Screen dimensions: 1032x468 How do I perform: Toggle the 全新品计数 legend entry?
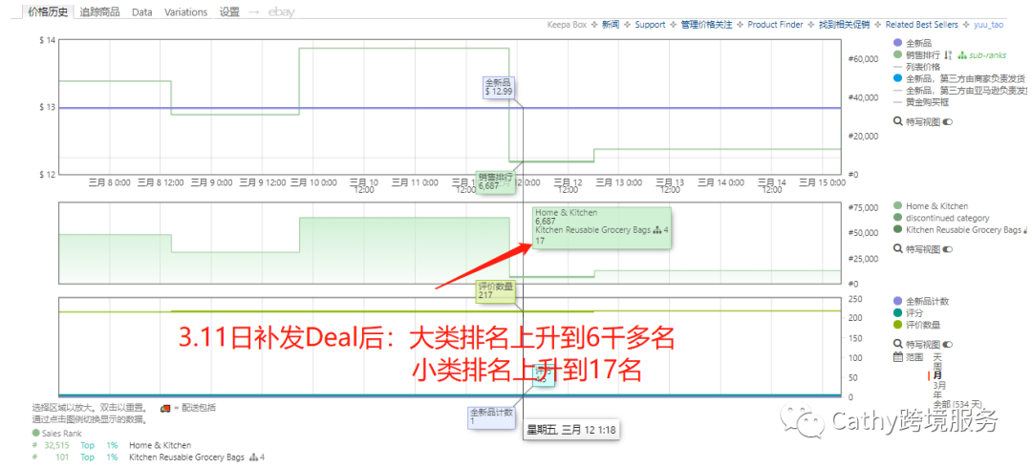point(921,301)
